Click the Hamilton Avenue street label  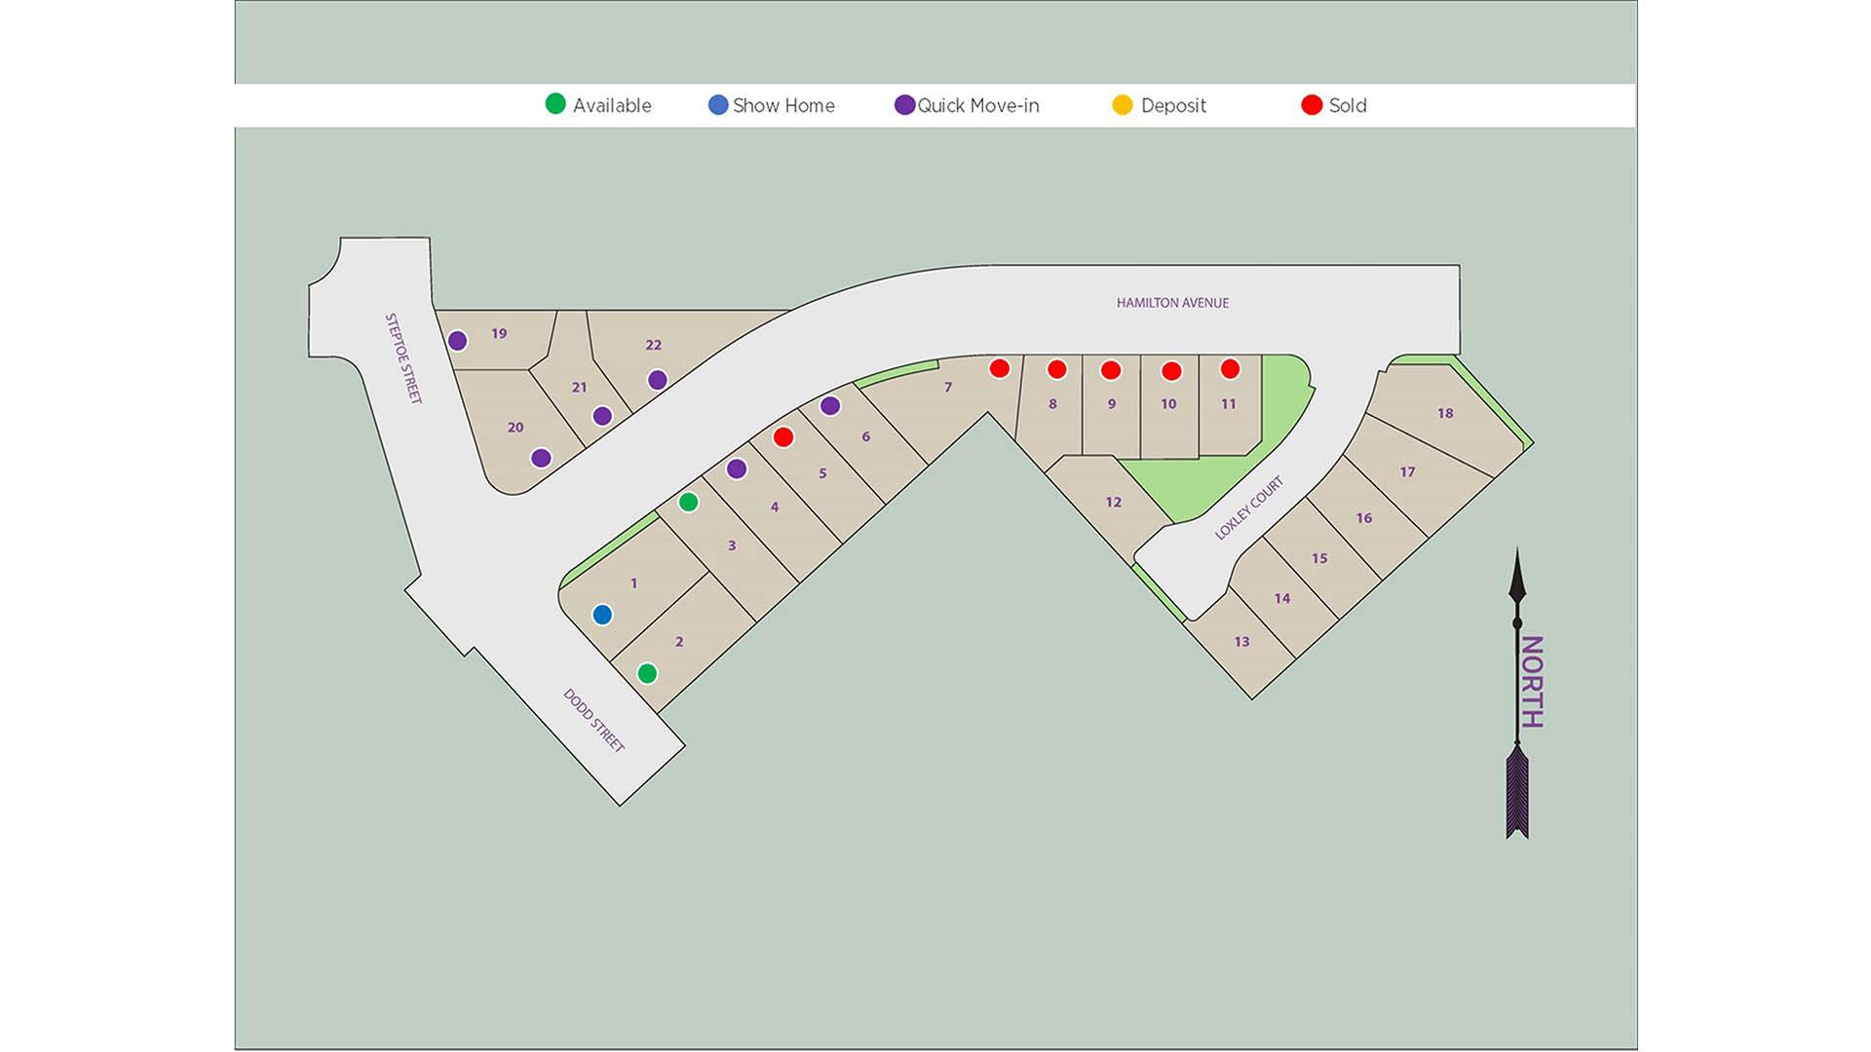[x=1172, y=303]
